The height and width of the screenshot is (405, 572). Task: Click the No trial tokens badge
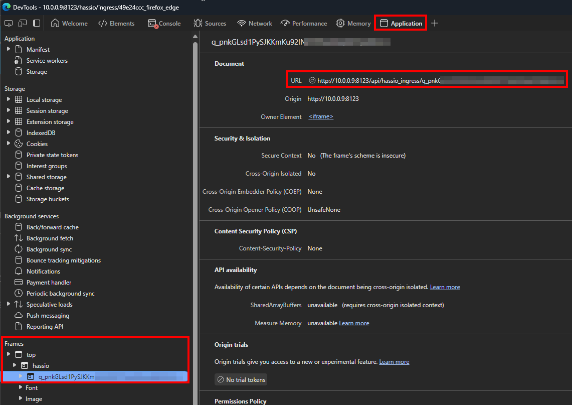point(241,380)
